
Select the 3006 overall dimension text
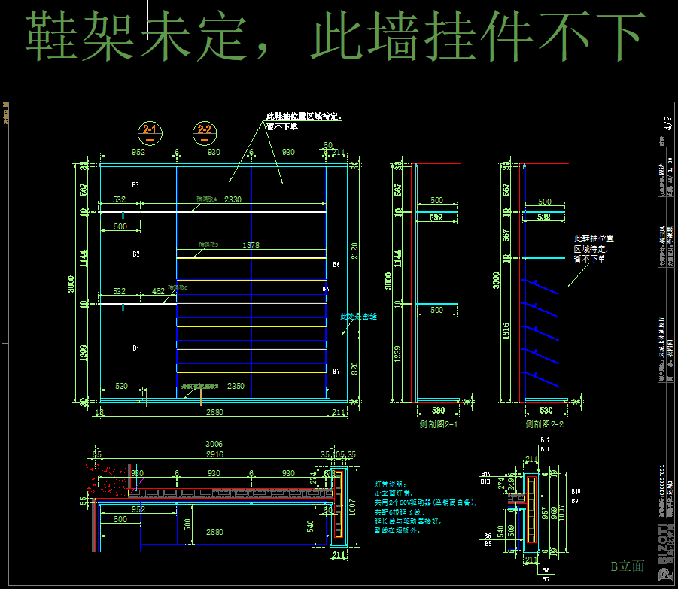(214, 444)
